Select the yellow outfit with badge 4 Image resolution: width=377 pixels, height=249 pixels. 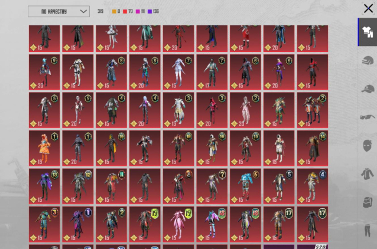[x=313, y=185]
